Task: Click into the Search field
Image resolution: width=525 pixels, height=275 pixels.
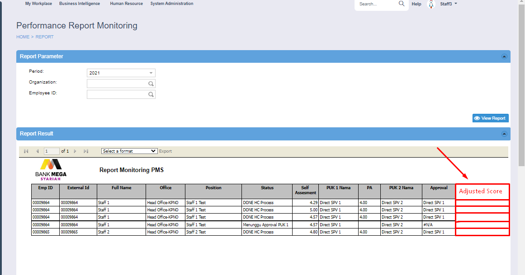Action: [378, 4]
